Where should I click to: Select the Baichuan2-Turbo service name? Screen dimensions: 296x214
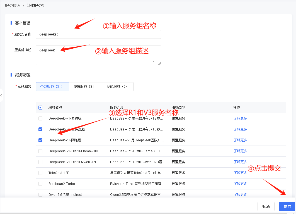(x=62, y=184)
